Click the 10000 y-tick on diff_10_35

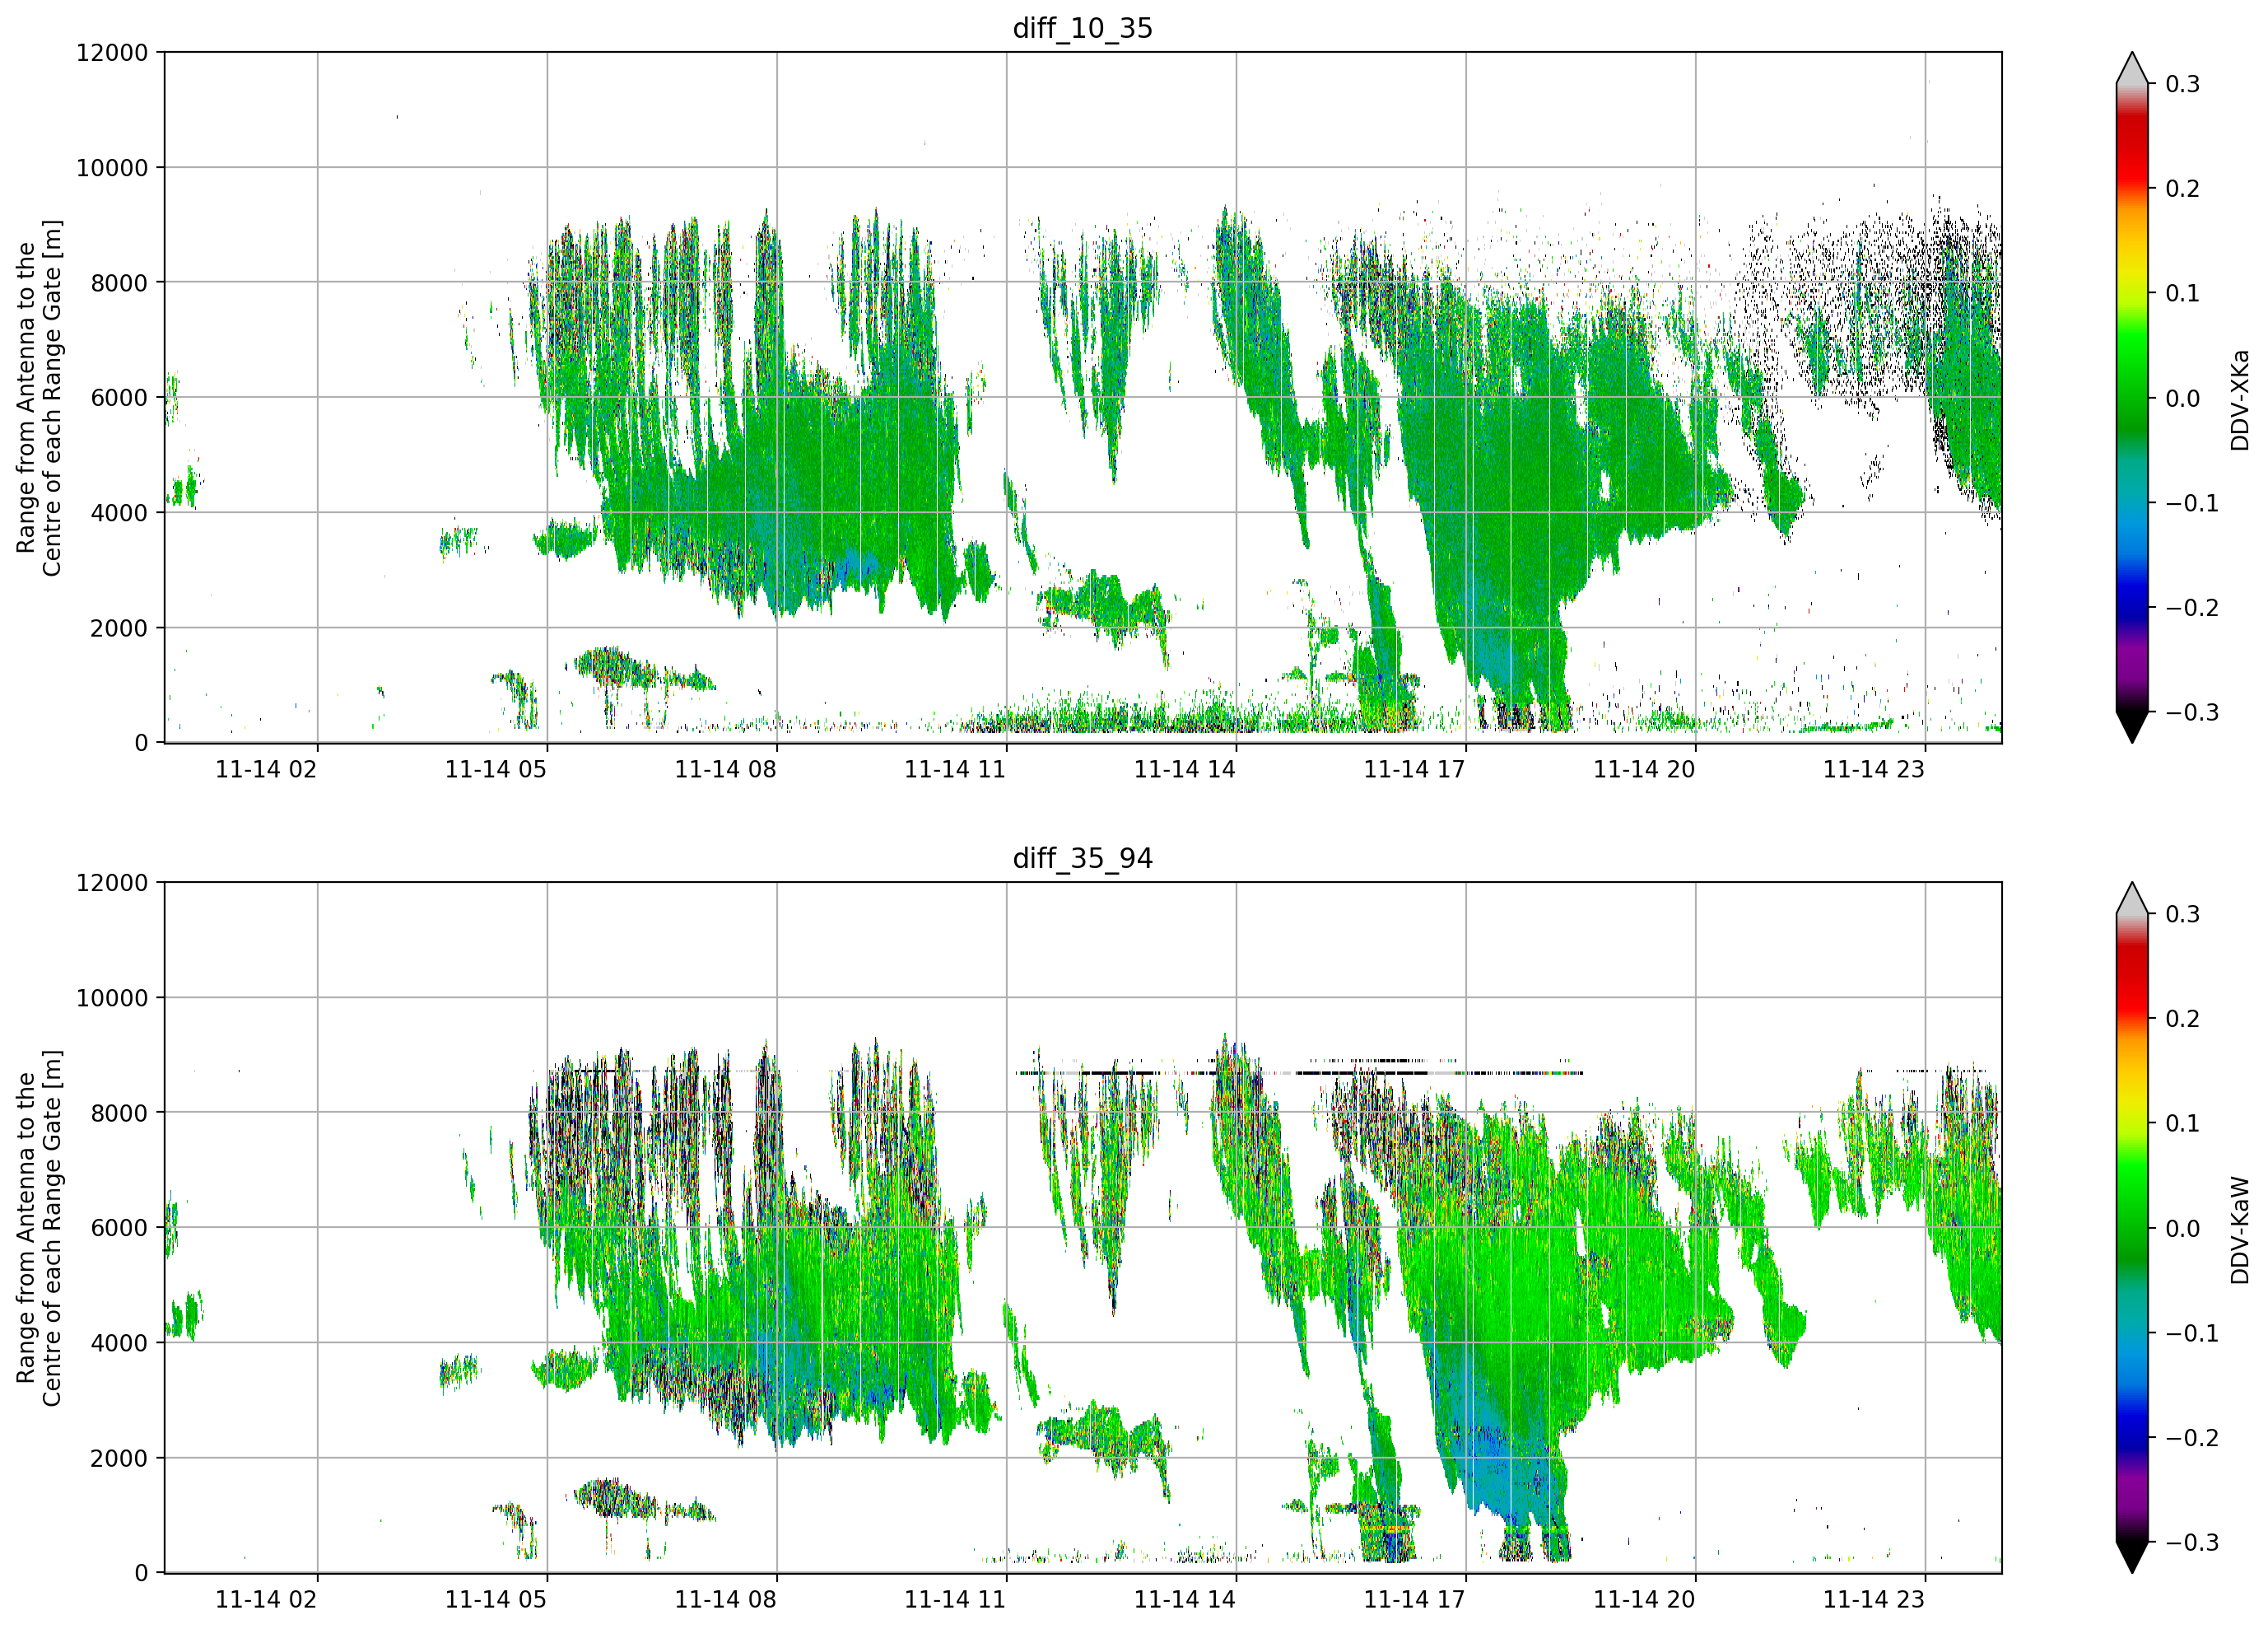[x=112, y=167]
